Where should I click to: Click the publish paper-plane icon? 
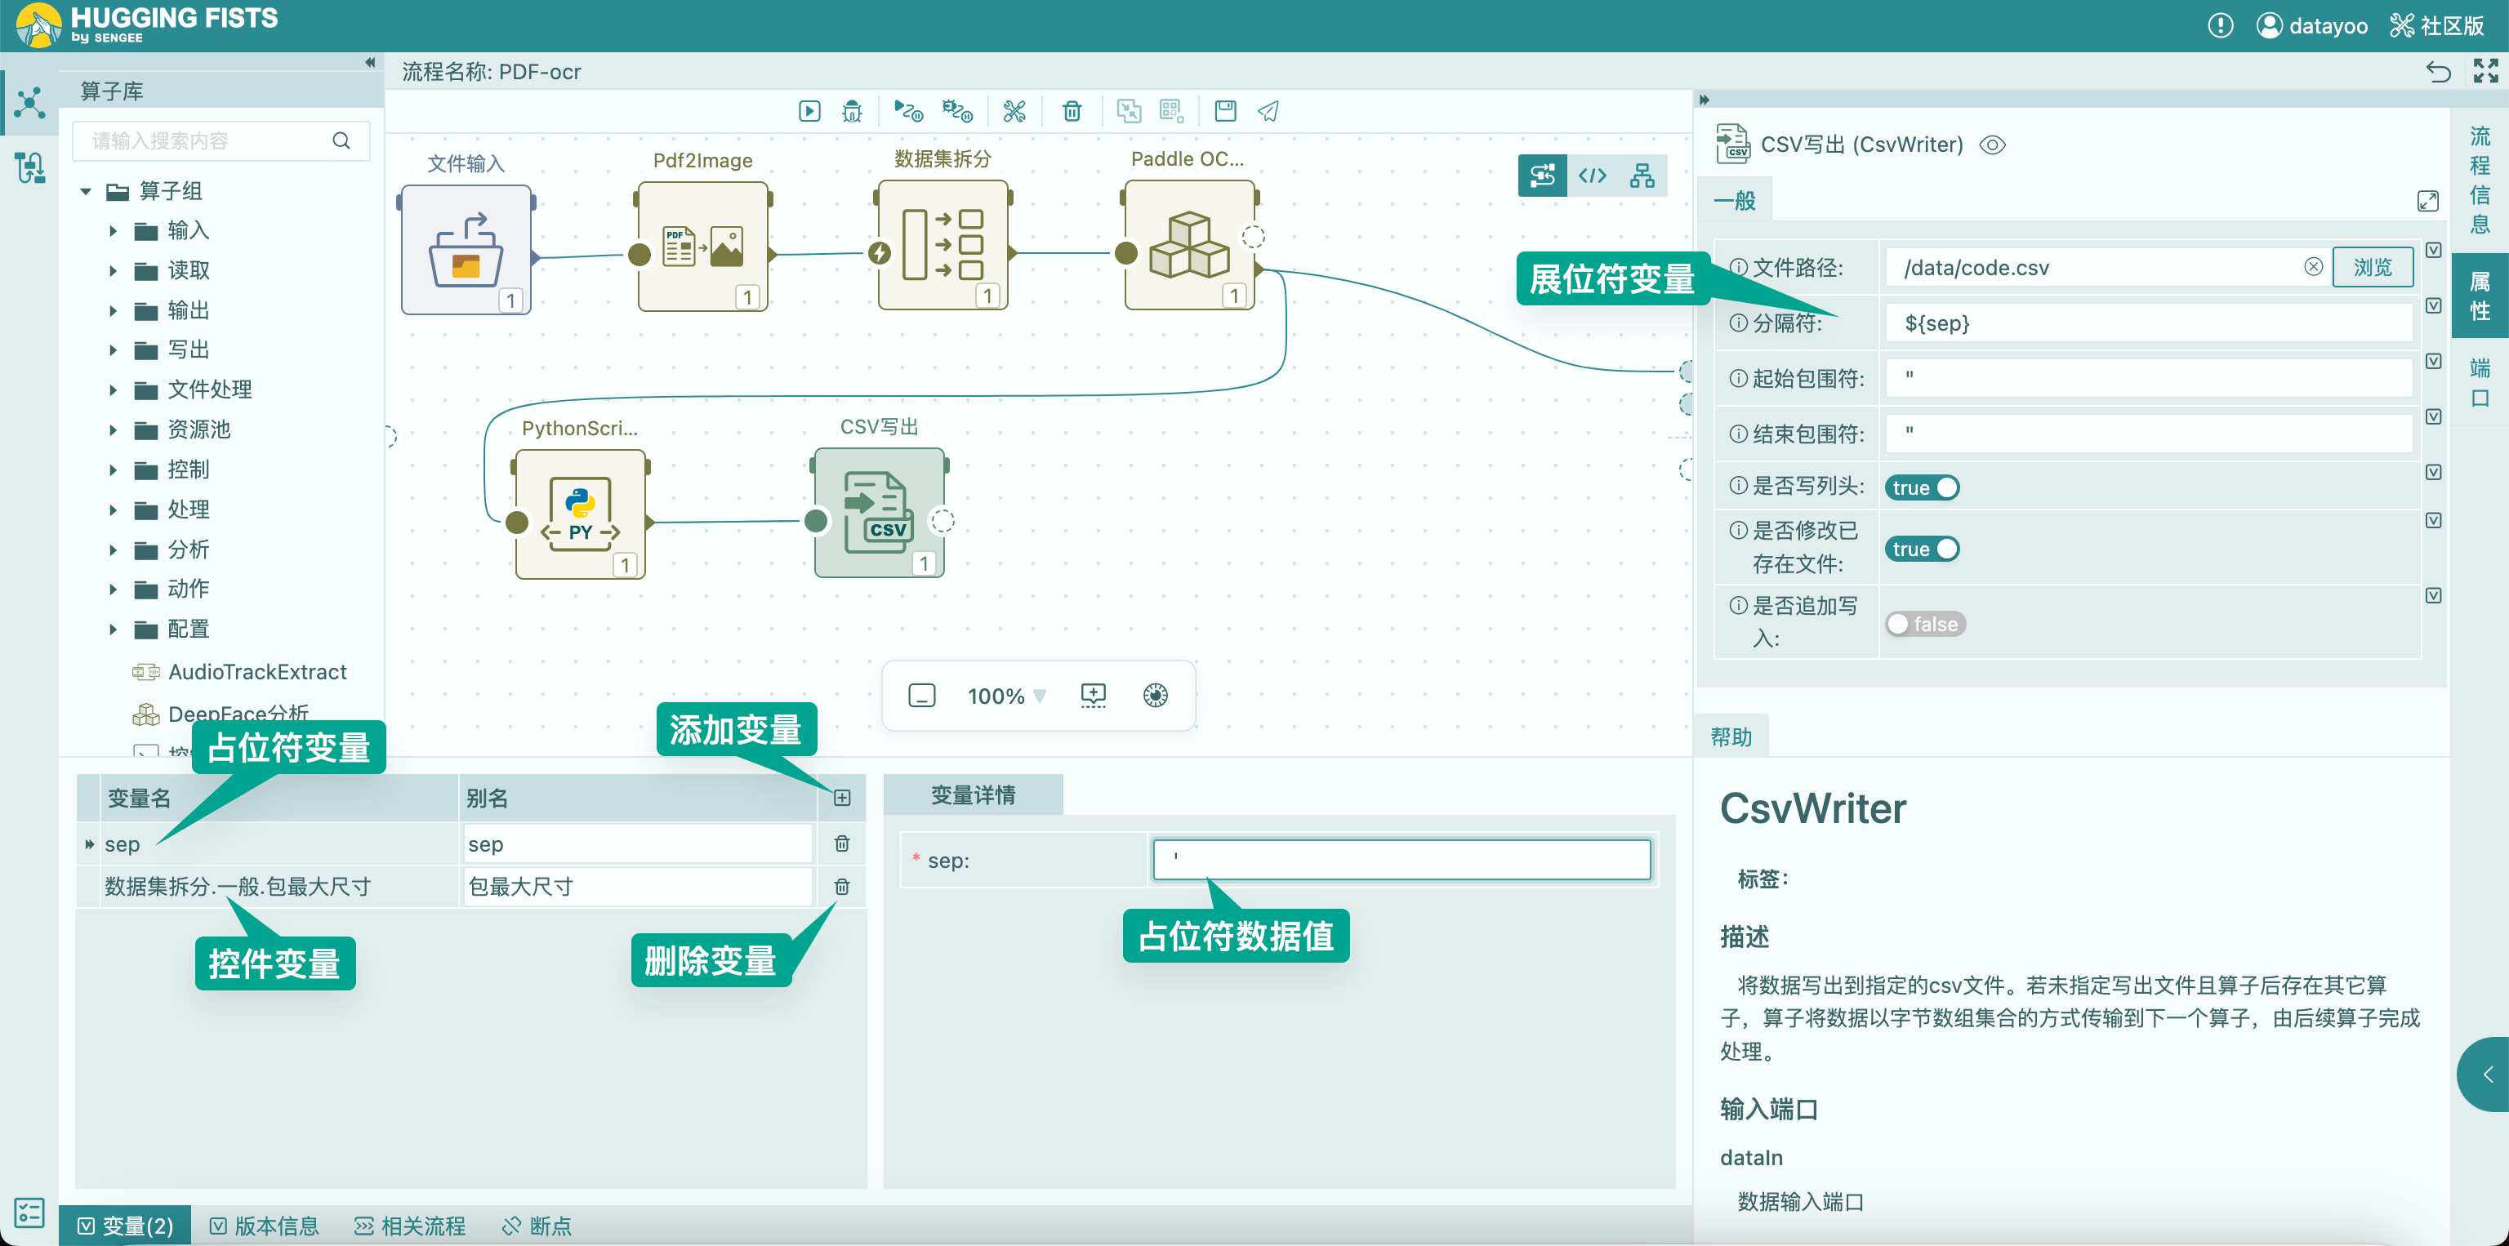(x=1268, y=111)
